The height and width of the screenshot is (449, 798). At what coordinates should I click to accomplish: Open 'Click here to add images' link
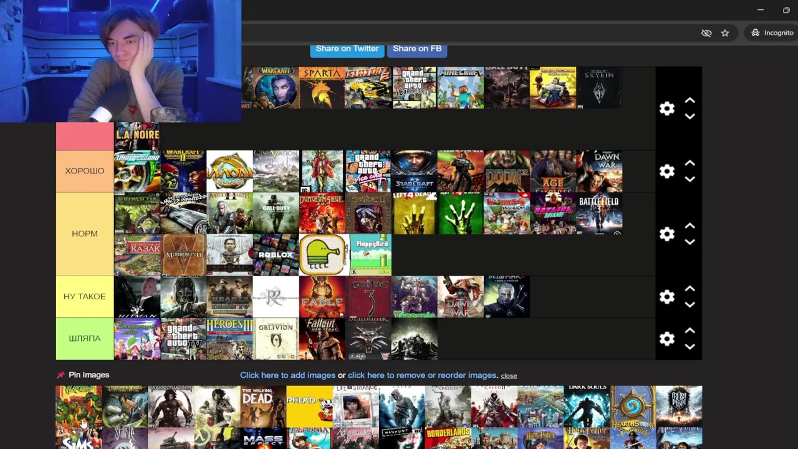pos(287,375)
